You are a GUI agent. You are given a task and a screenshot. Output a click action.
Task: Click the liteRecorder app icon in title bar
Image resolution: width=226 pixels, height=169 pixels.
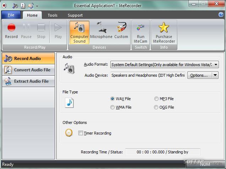[5, 6]
